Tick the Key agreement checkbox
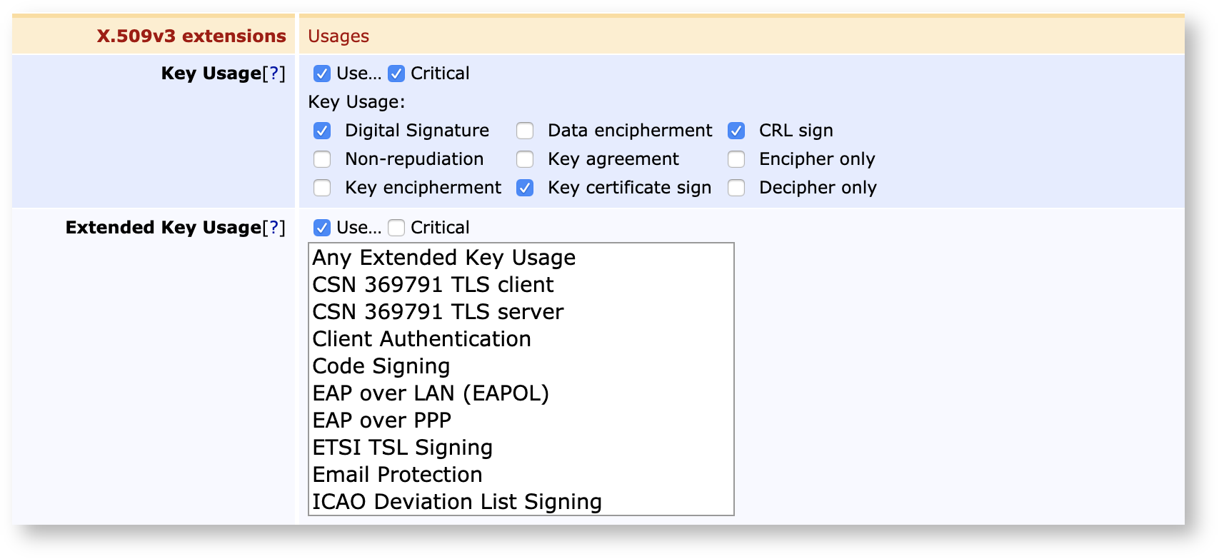Screen dimensions: 1219x559 [525, 159]
